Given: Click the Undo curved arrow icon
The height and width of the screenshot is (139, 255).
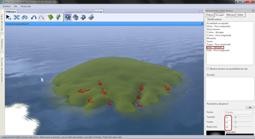Looking at the screenshot, I should click(x=34, y=18).
